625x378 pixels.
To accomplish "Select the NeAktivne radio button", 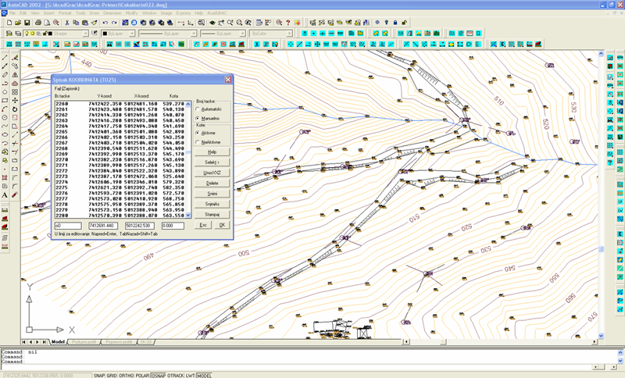I will pyautogui.click(x=198, y=142).
